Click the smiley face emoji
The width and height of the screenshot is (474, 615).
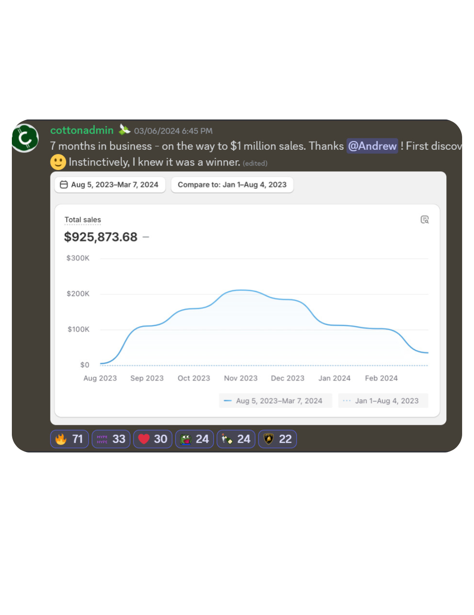coord(58,162)
